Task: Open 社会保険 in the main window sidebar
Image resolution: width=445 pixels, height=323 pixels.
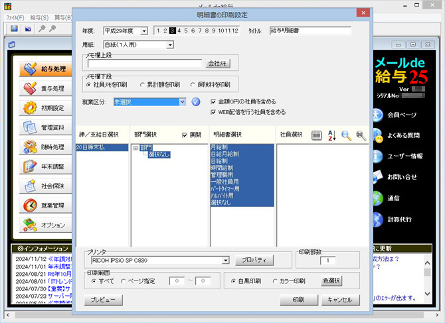Action: [x=45, y=186]
